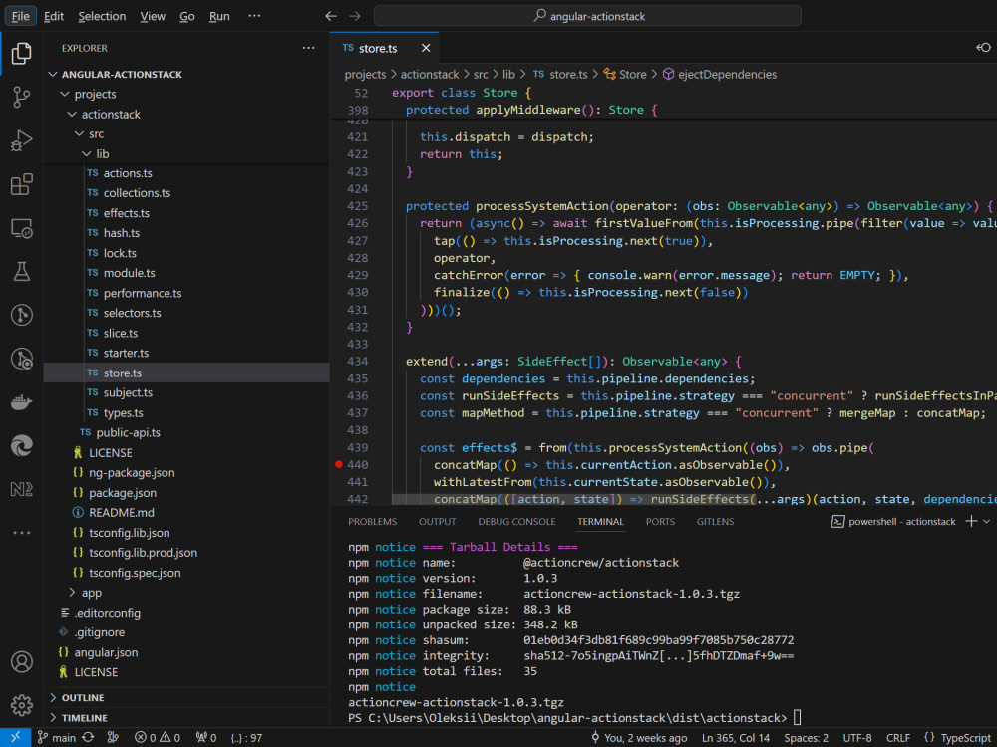Click the angular-actionstack command search box
This screenshot has height=747, width=997.
587,16
